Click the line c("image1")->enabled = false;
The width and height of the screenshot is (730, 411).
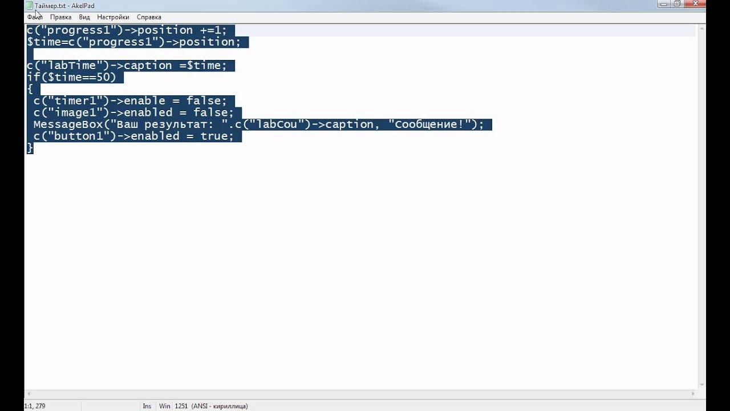(133, 112)
